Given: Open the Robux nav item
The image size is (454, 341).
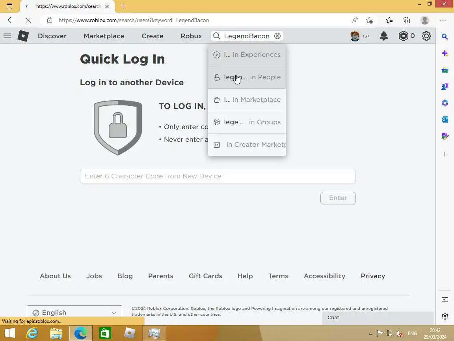Looking at the screenshot, I should click(192, 36).
